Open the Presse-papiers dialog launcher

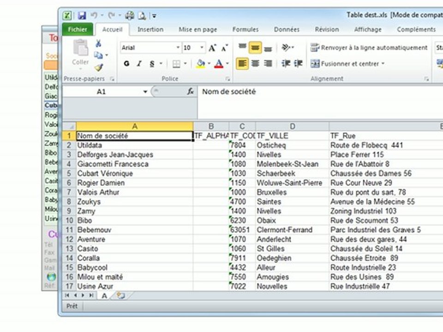coord(112,79)
